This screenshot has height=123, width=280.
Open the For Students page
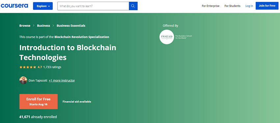[x=232, y=6]
